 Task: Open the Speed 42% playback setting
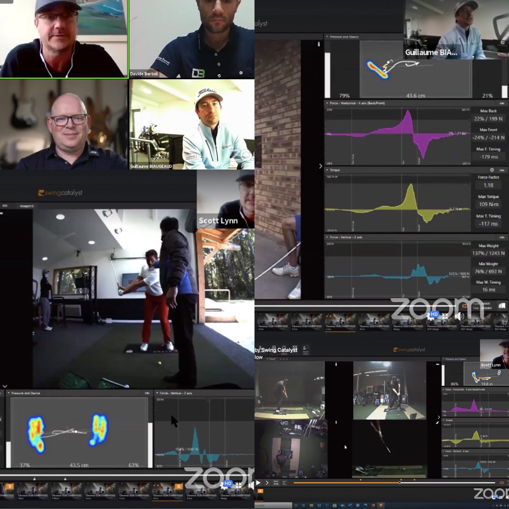(x=276, y=482)
